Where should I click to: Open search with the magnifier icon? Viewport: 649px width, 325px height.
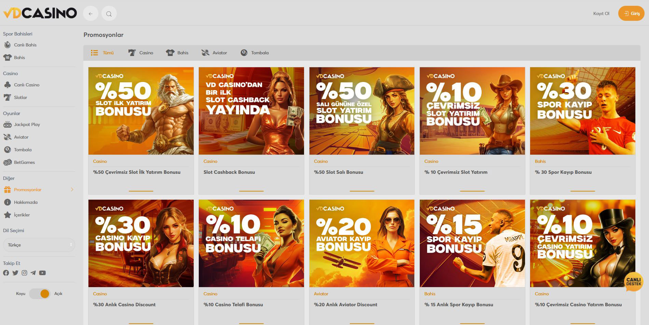point(109,14)
